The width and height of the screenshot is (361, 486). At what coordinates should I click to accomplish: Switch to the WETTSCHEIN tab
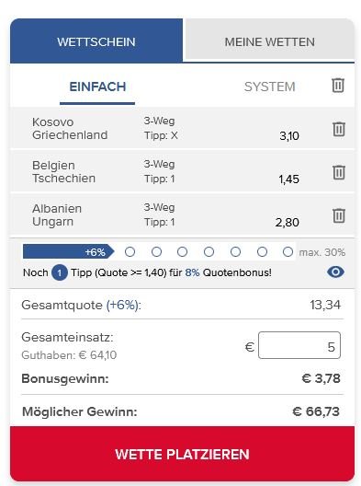pyautogui.click(x=96, y=41)
